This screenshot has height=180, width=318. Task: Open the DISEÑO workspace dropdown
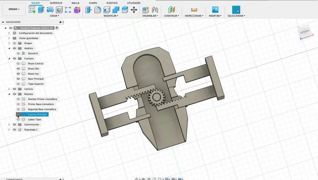(14, 10)
